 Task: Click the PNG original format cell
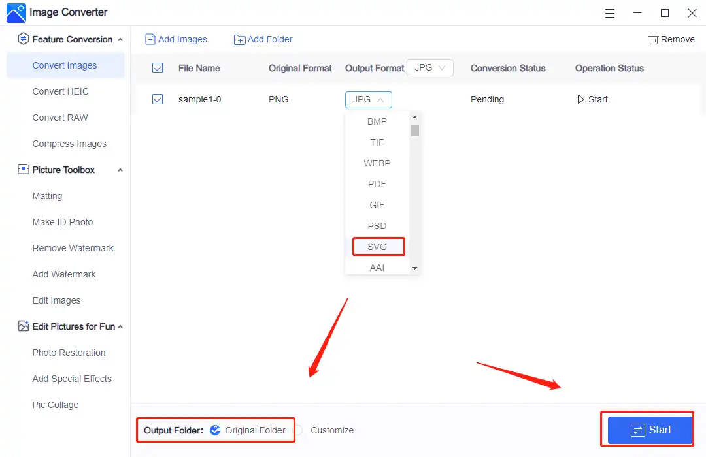coord(278,99)
